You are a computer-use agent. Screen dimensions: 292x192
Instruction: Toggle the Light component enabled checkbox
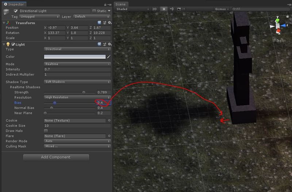click(x=13, y=44)
